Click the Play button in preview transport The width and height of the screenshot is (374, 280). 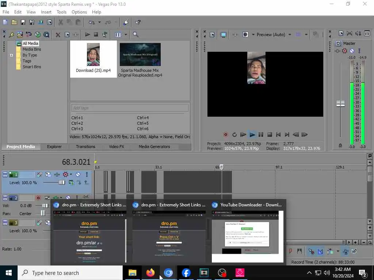pyautogui.click(x=252, y=135)
